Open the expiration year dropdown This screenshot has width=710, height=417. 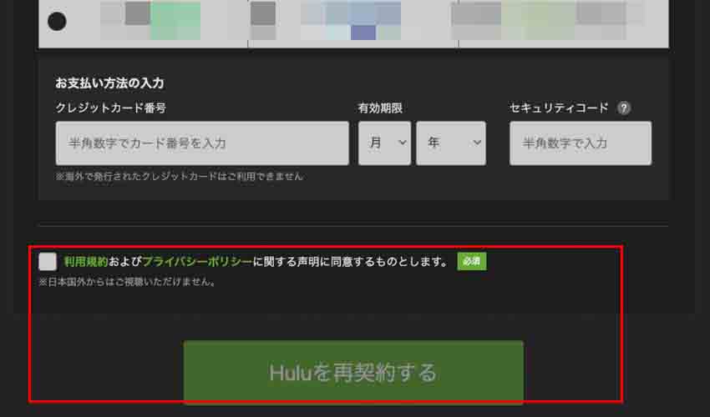tap(451, 143)
